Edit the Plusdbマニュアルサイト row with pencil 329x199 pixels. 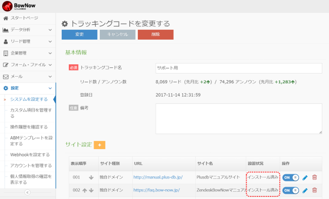(x=305, y=177)
